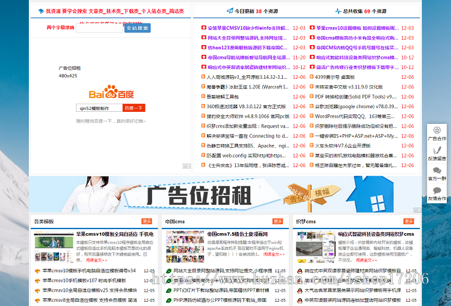Screen dimensions: 451x306
Task: Click diamond icon beside 苹果cmsv8全局自适应模板
Action: (x=37, y=300)
